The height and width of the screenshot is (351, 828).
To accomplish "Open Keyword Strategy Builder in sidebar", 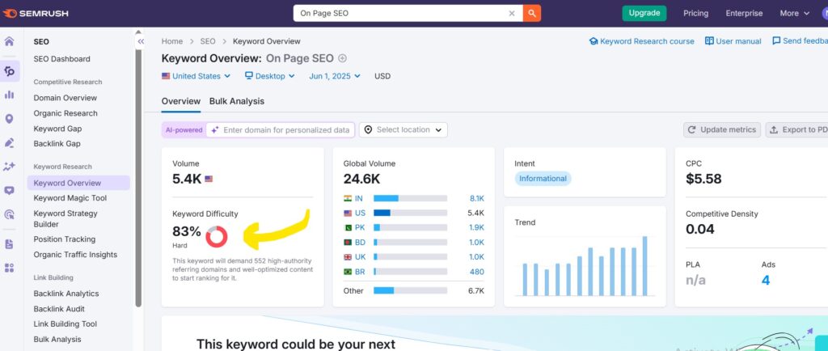I will point(65,219).
